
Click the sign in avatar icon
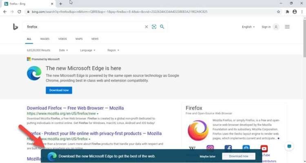pos(276,27)
